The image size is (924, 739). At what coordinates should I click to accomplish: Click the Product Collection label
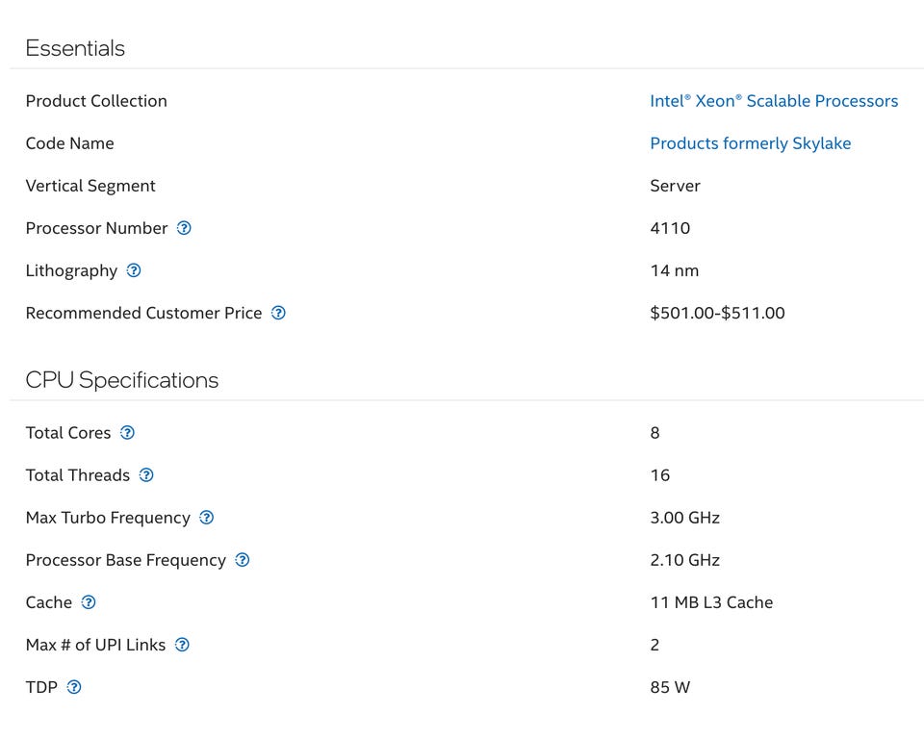[x=96, y=101]
